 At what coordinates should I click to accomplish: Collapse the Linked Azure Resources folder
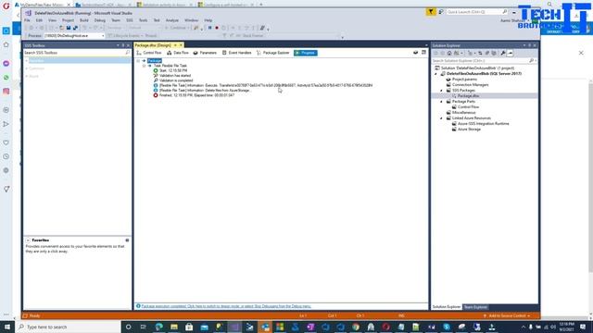point(441,118)
